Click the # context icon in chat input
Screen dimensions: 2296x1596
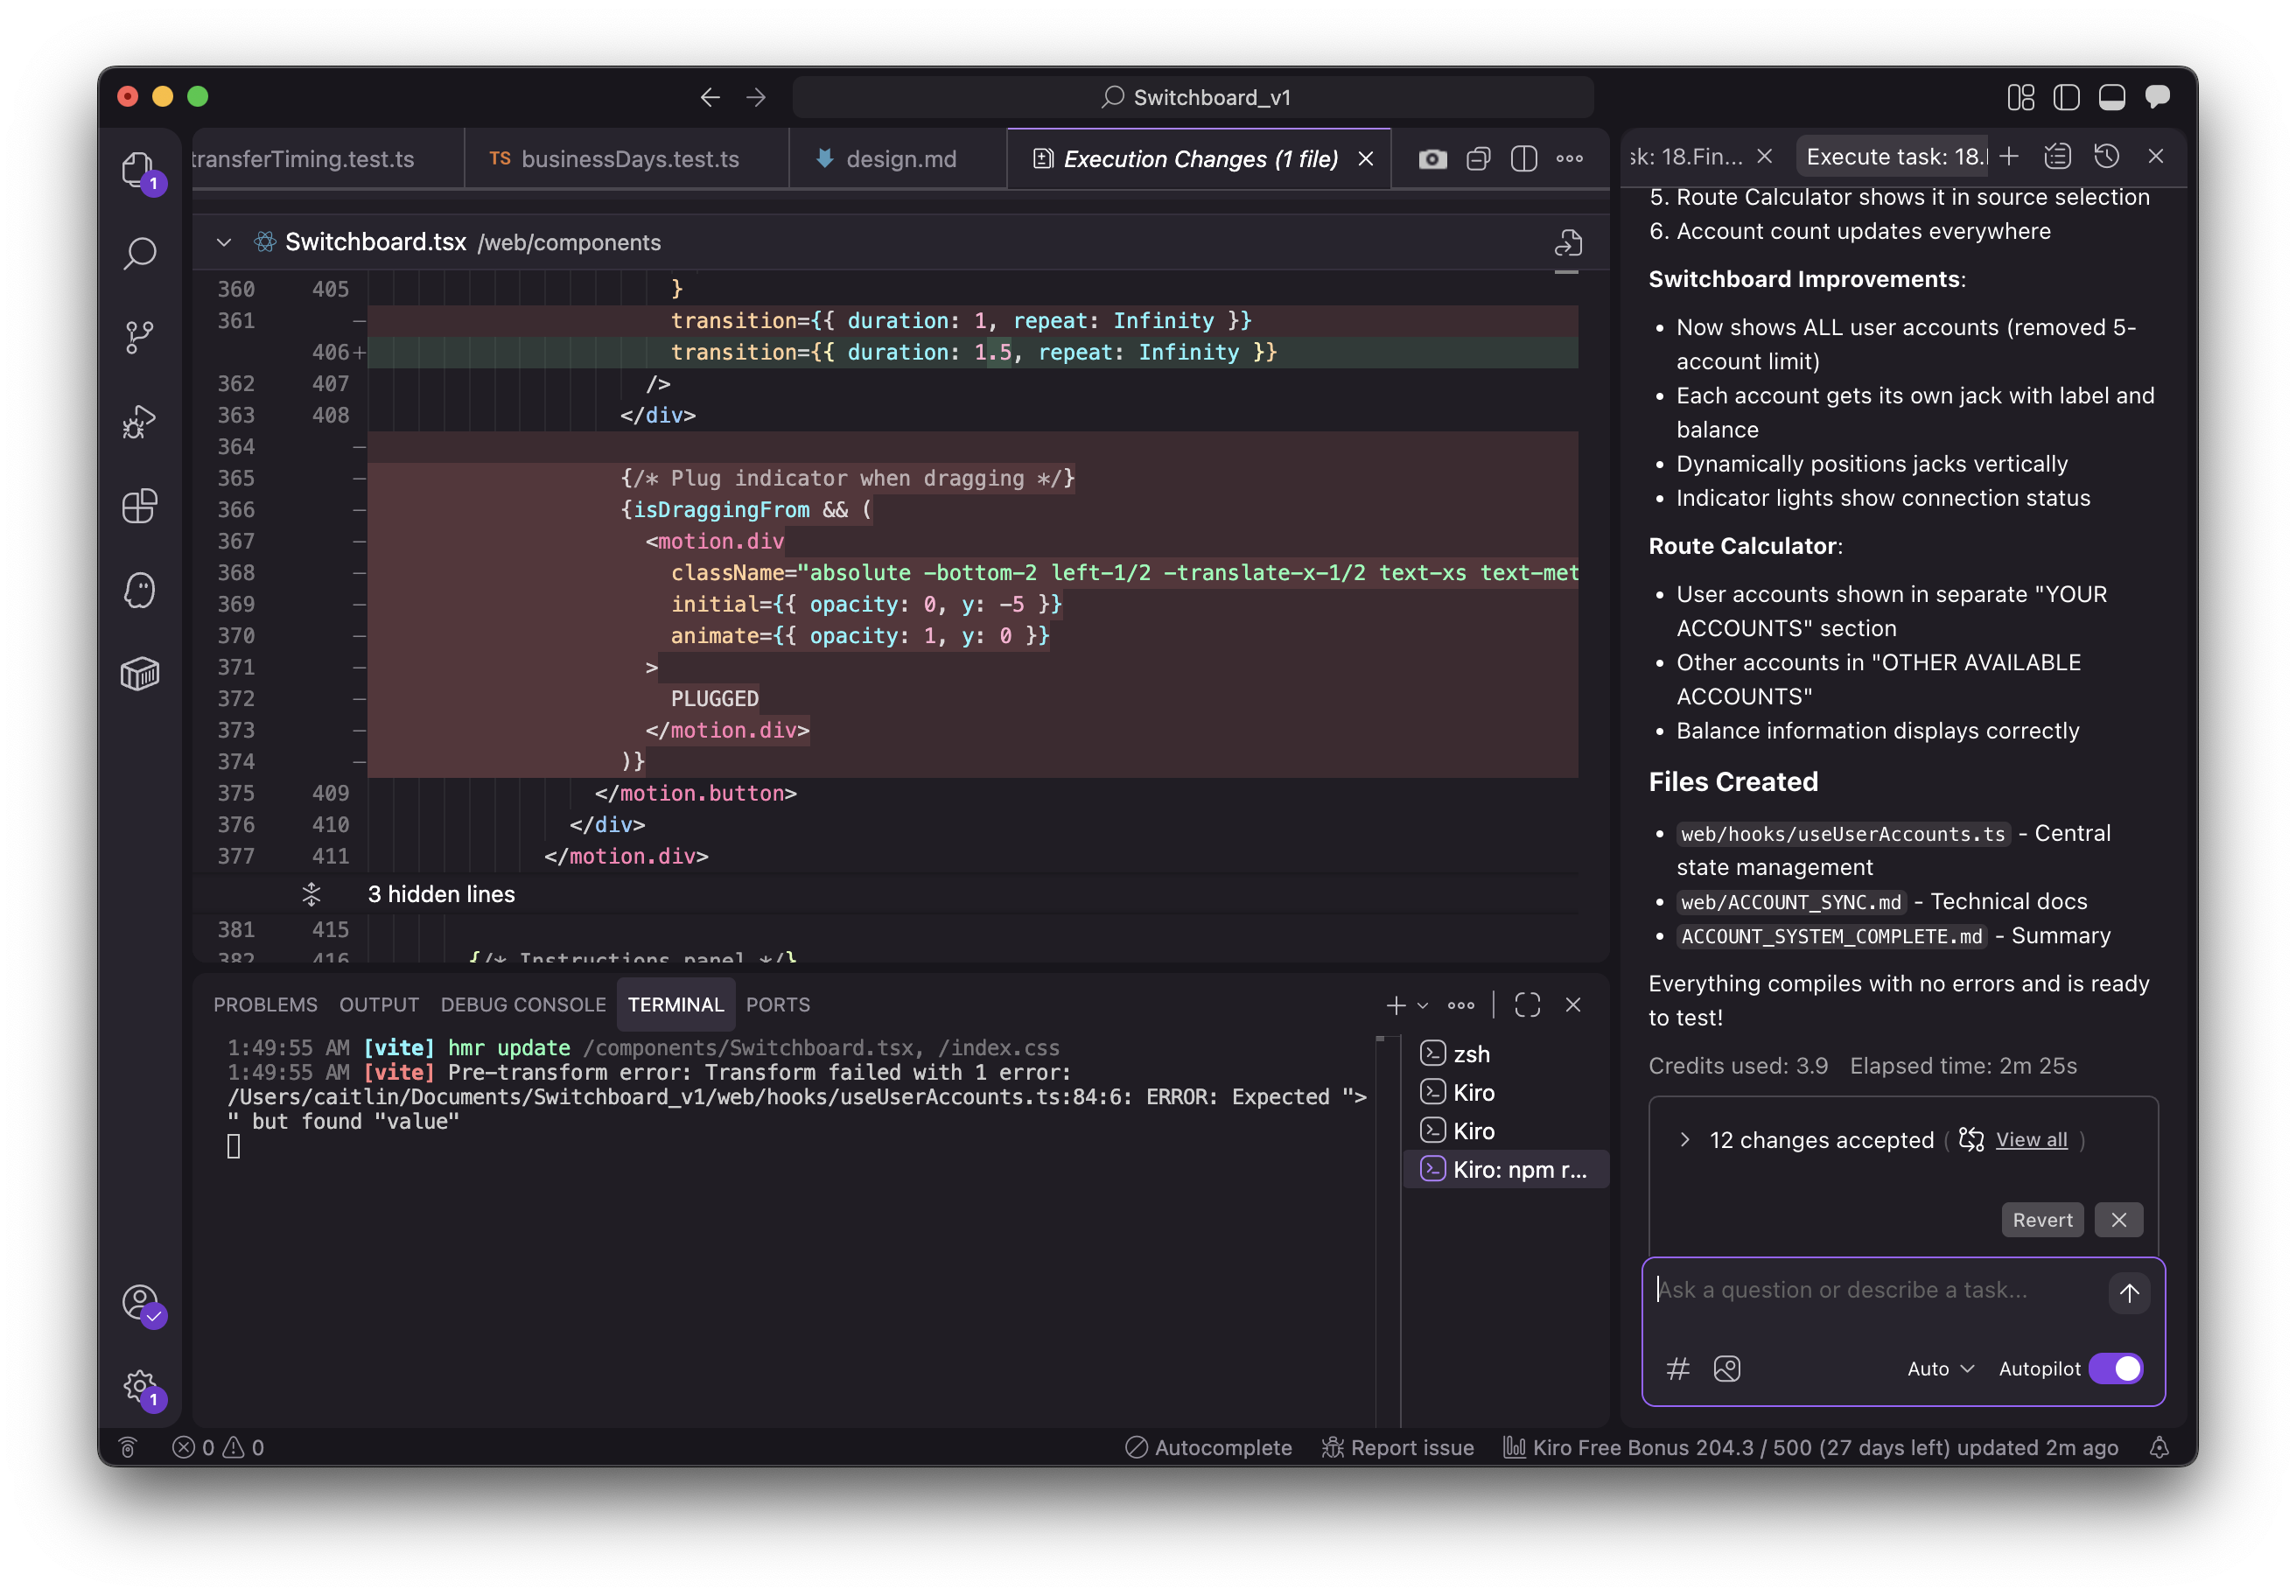[x=1678, y=1368]
